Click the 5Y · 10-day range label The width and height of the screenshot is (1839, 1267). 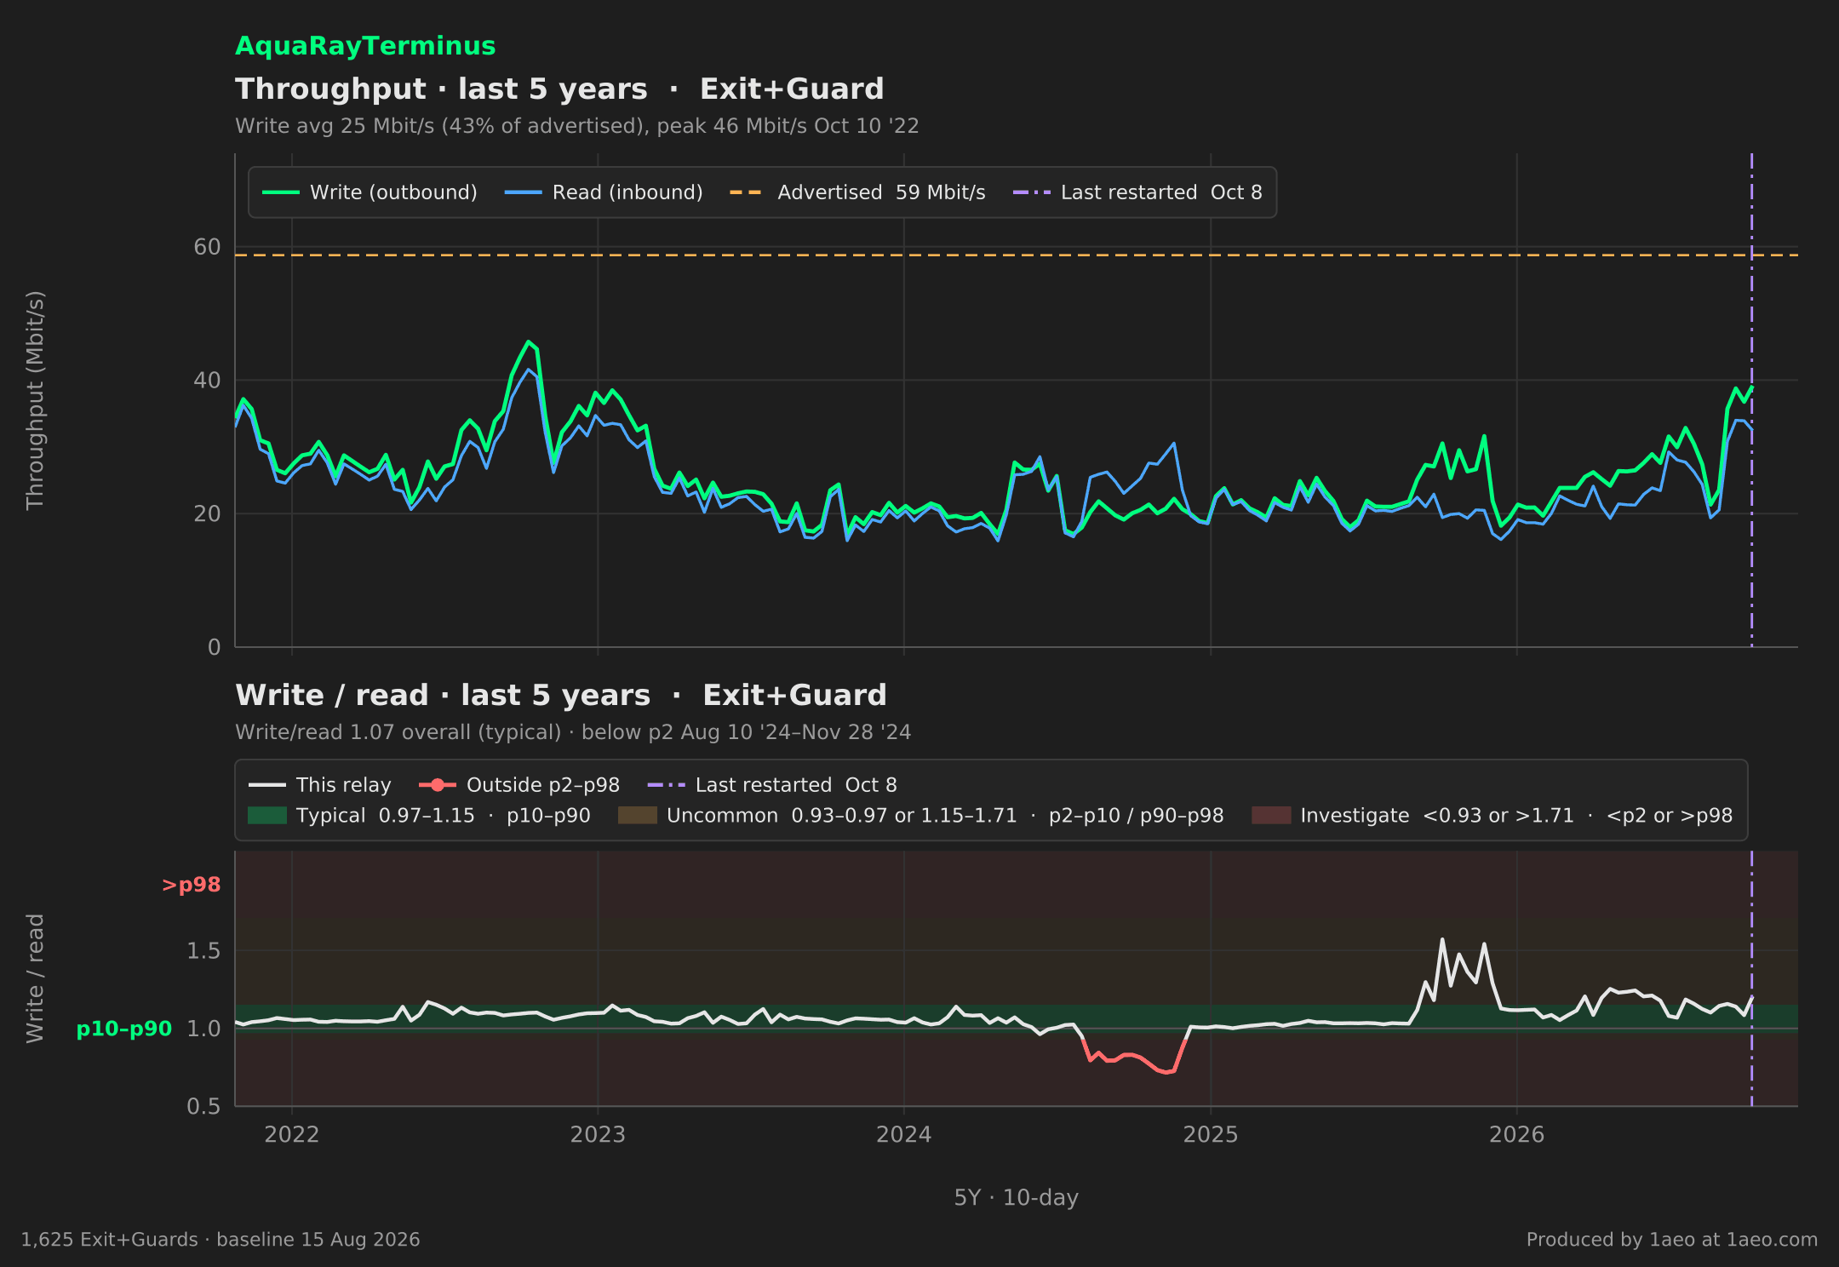(x=1017, y=1198)
